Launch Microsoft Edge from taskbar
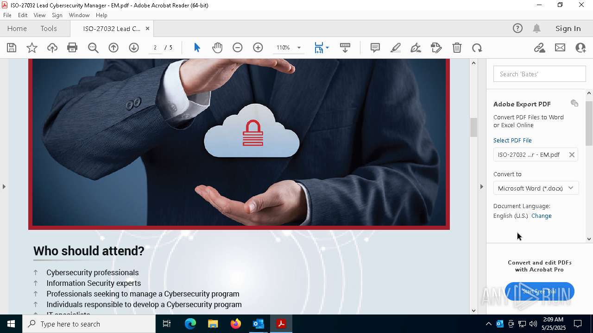The width and height of the screenshot is (593, 333). 190,324
